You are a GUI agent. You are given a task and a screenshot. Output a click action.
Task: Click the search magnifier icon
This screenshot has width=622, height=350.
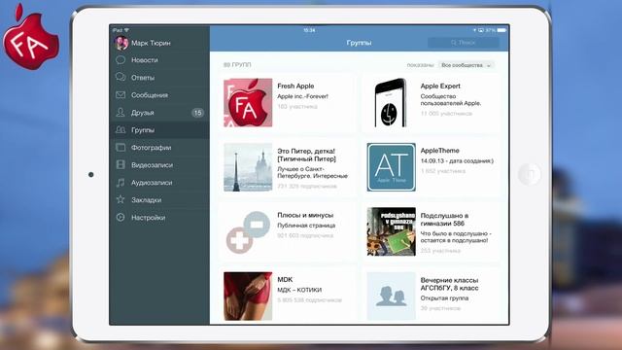454,43
